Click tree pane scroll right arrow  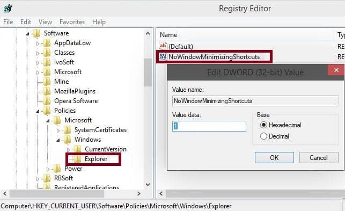[139, 194]
